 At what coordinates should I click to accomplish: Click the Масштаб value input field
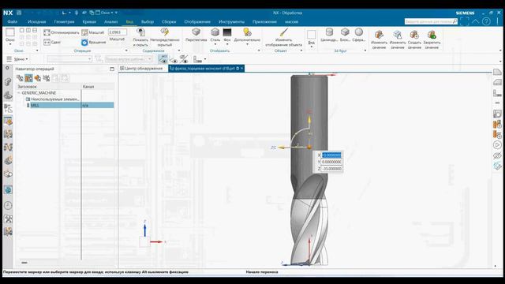coord(118,32)
